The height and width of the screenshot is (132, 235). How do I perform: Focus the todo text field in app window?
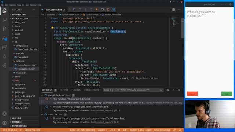[209, 14]
